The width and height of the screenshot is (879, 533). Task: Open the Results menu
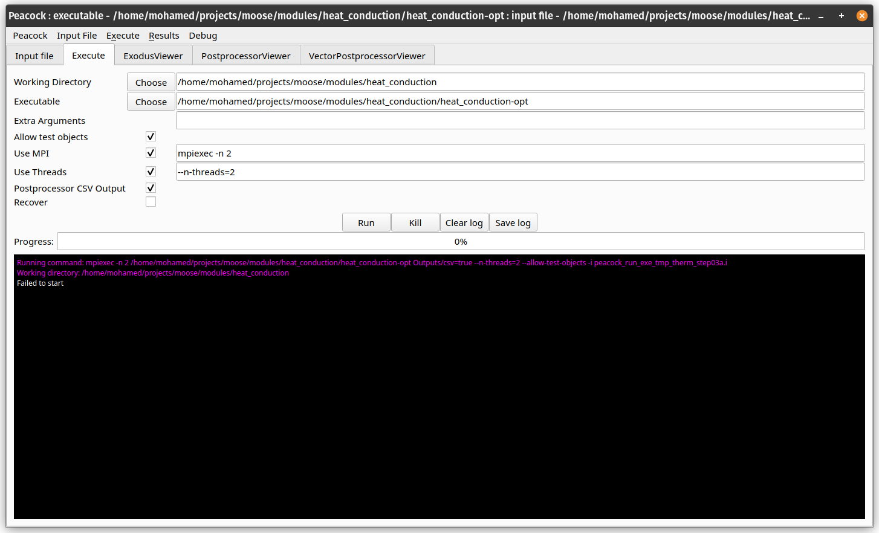click(163, 36)
